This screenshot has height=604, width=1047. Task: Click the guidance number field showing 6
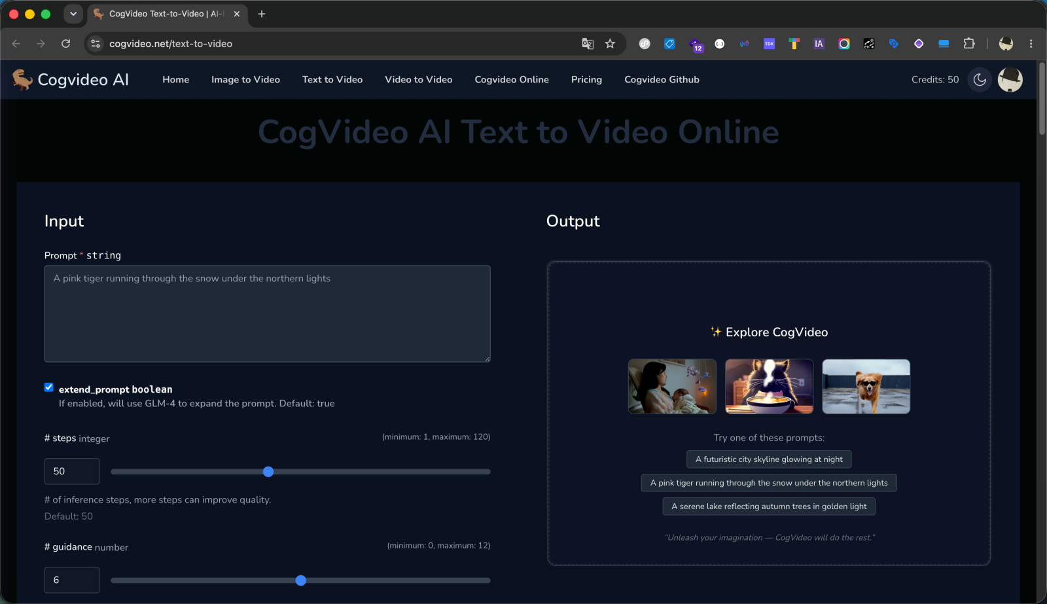point(72,580)
